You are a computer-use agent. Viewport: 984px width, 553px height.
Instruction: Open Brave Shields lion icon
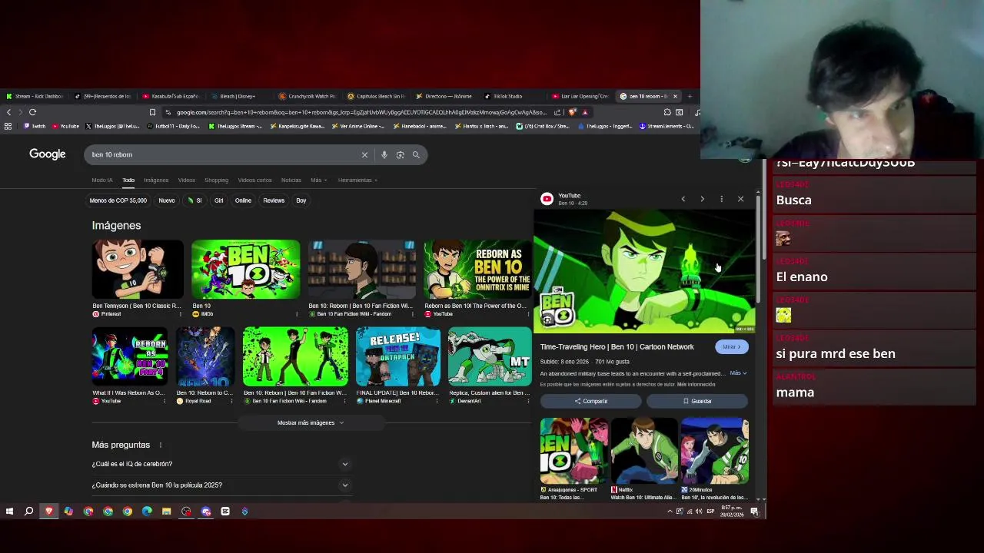tap(573, 112)
